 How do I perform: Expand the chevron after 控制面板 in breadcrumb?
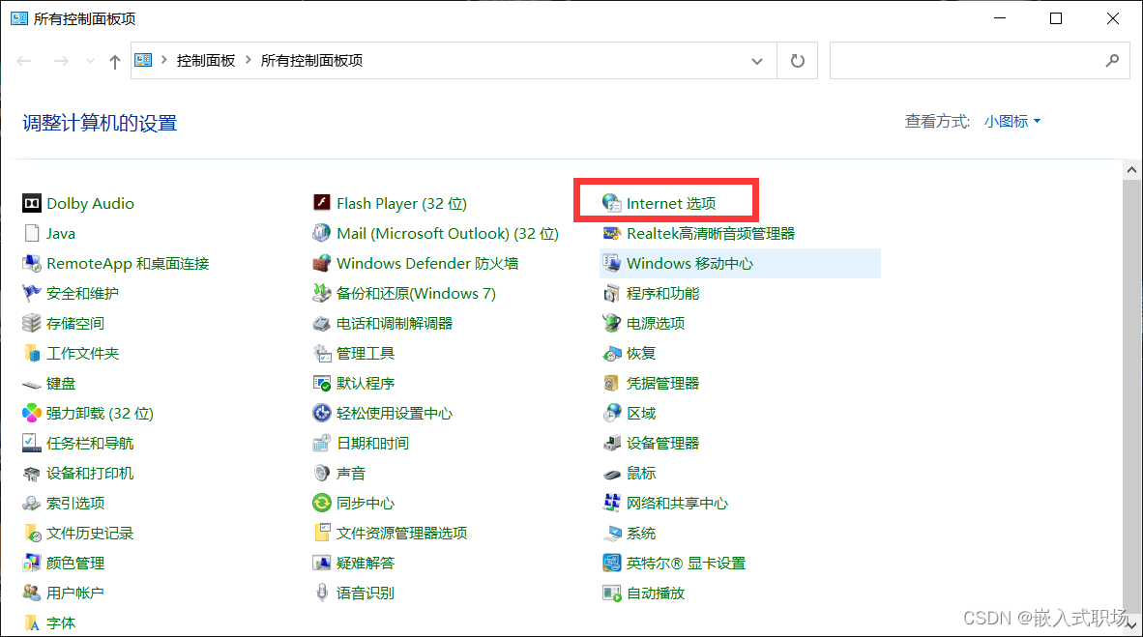click(x=248, y=60)
